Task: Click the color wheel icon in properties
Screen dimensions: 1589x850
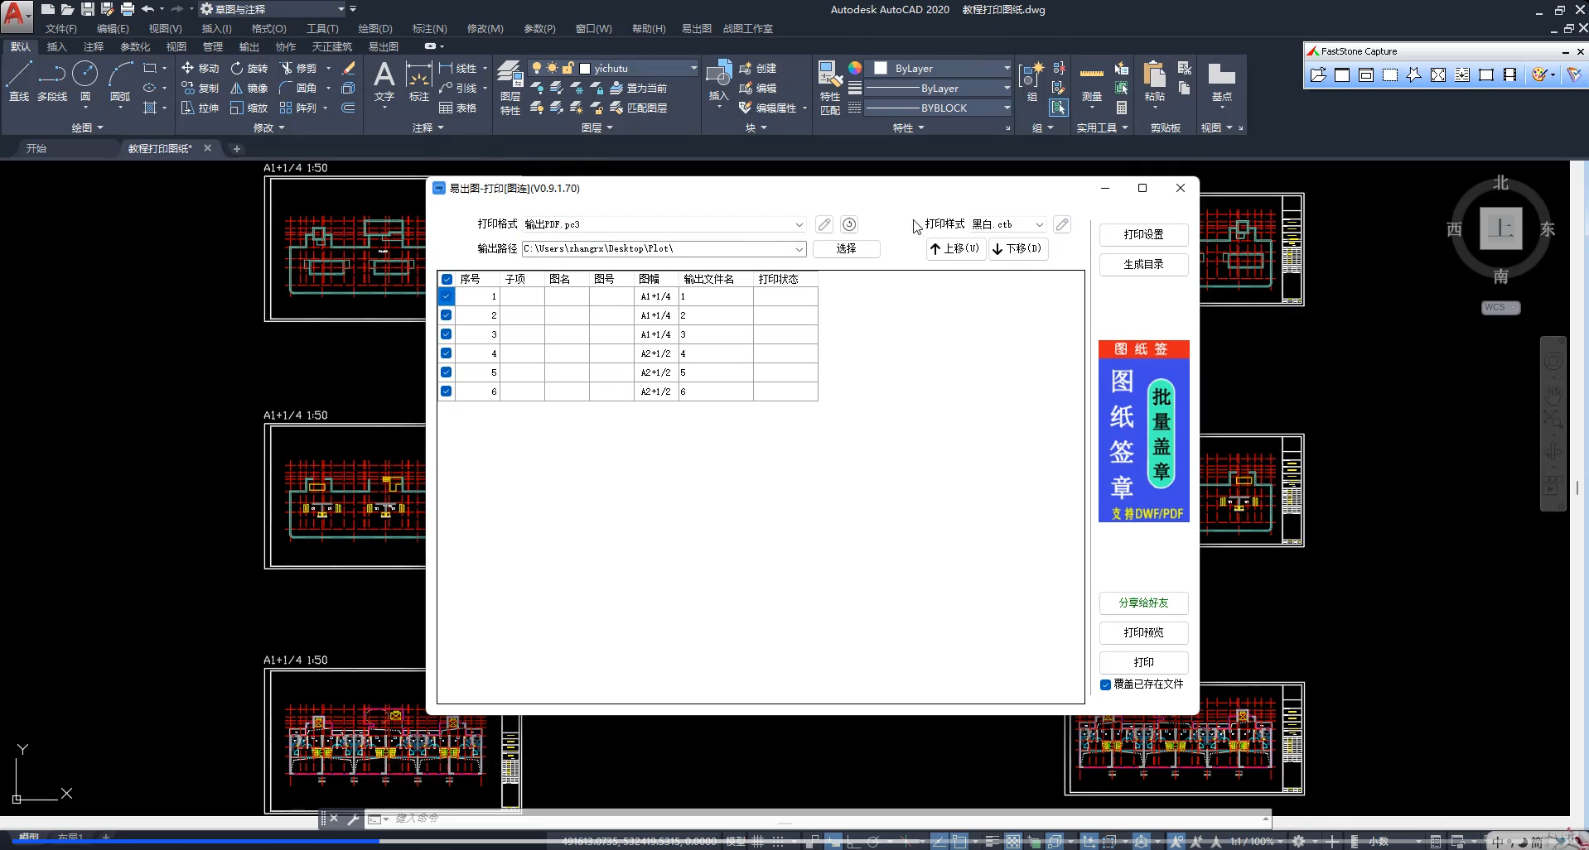Action: click(855, 68)
